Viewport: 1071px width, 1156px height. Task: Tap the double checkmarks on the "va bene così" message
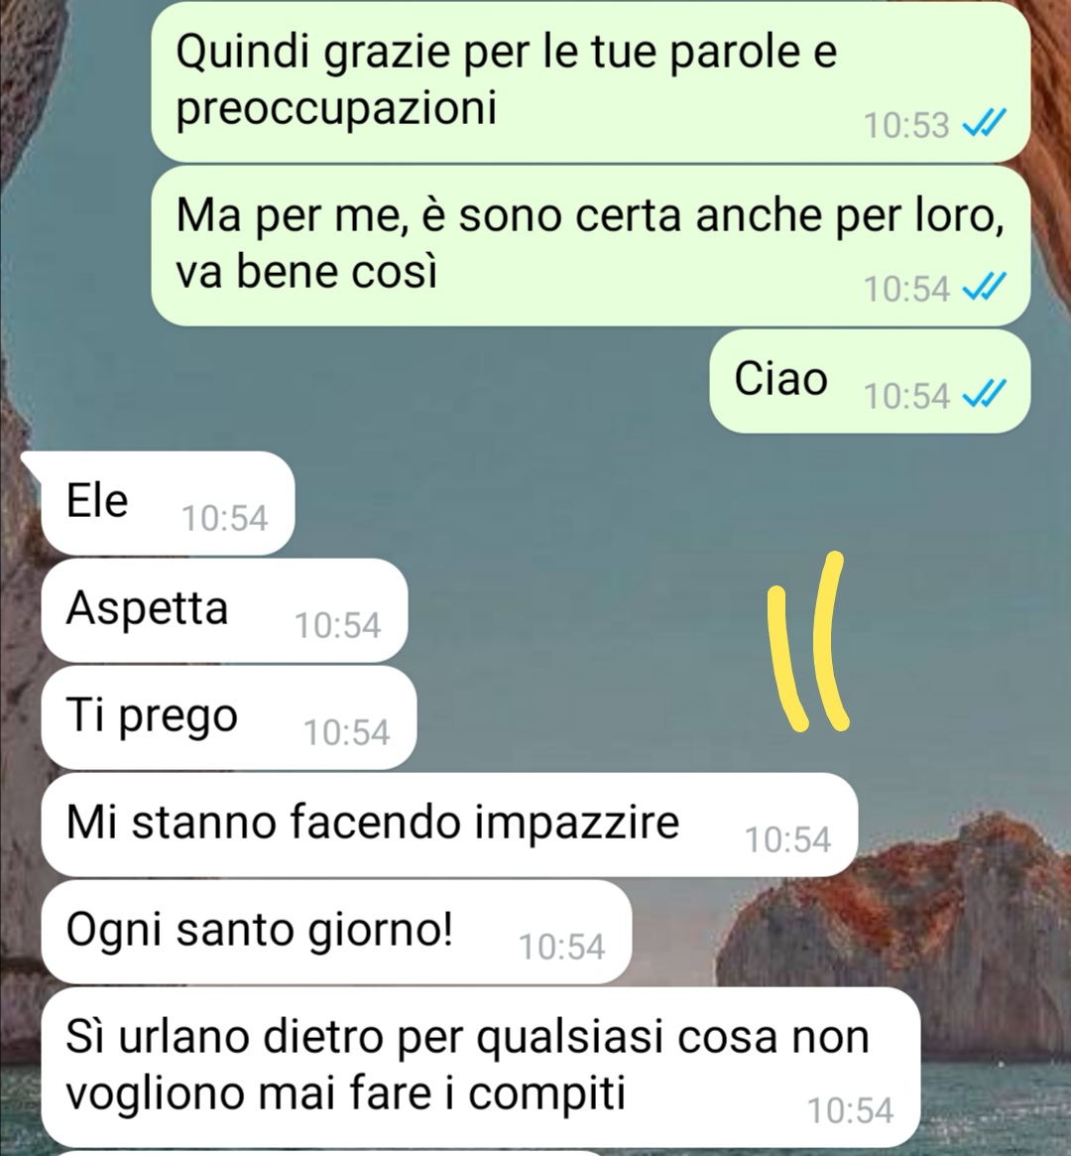tap(984, 288)
